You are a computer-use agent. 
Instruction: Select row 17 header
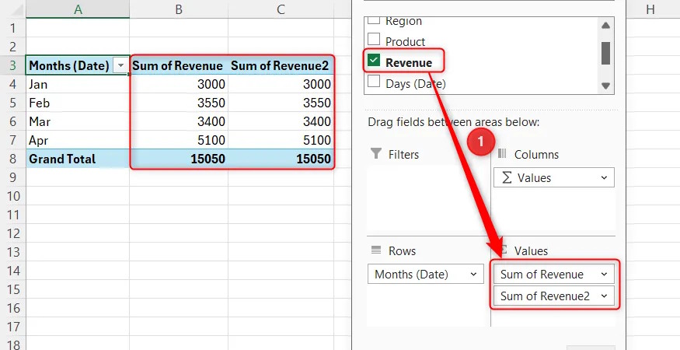[12, 327]
